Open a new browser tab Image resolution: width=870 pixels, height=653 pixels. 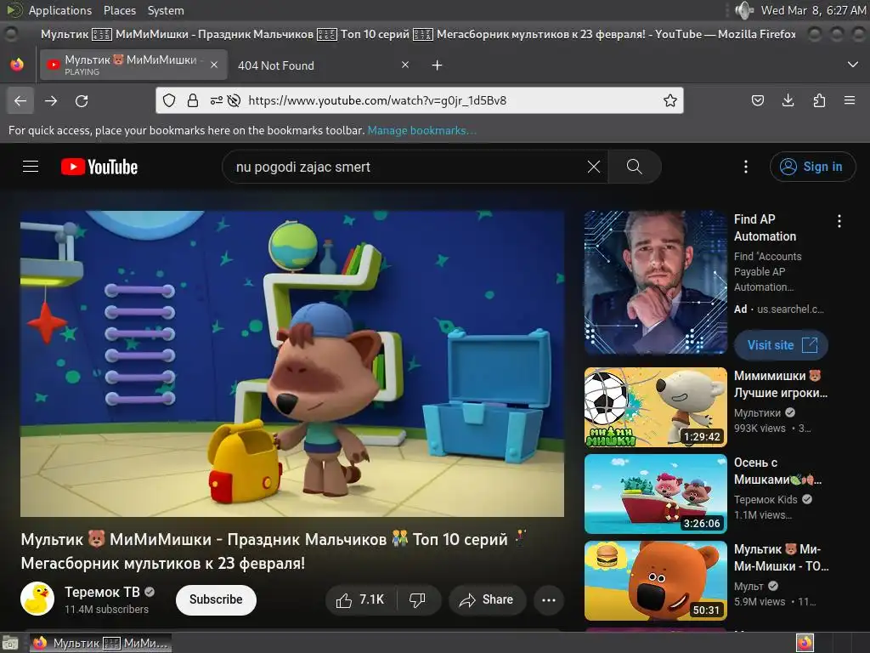(x=437, y=65)
